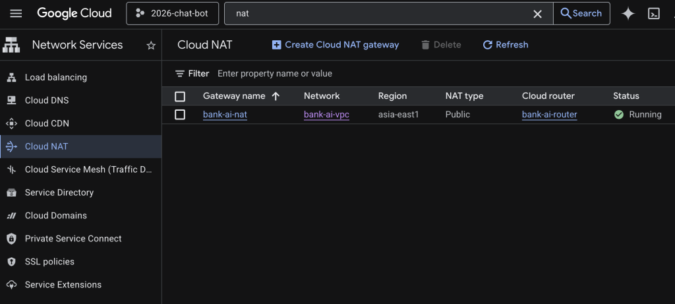
Task: Select Cloud NAT in sidebar
Action: pyautogui.click(x=81, y=146)
